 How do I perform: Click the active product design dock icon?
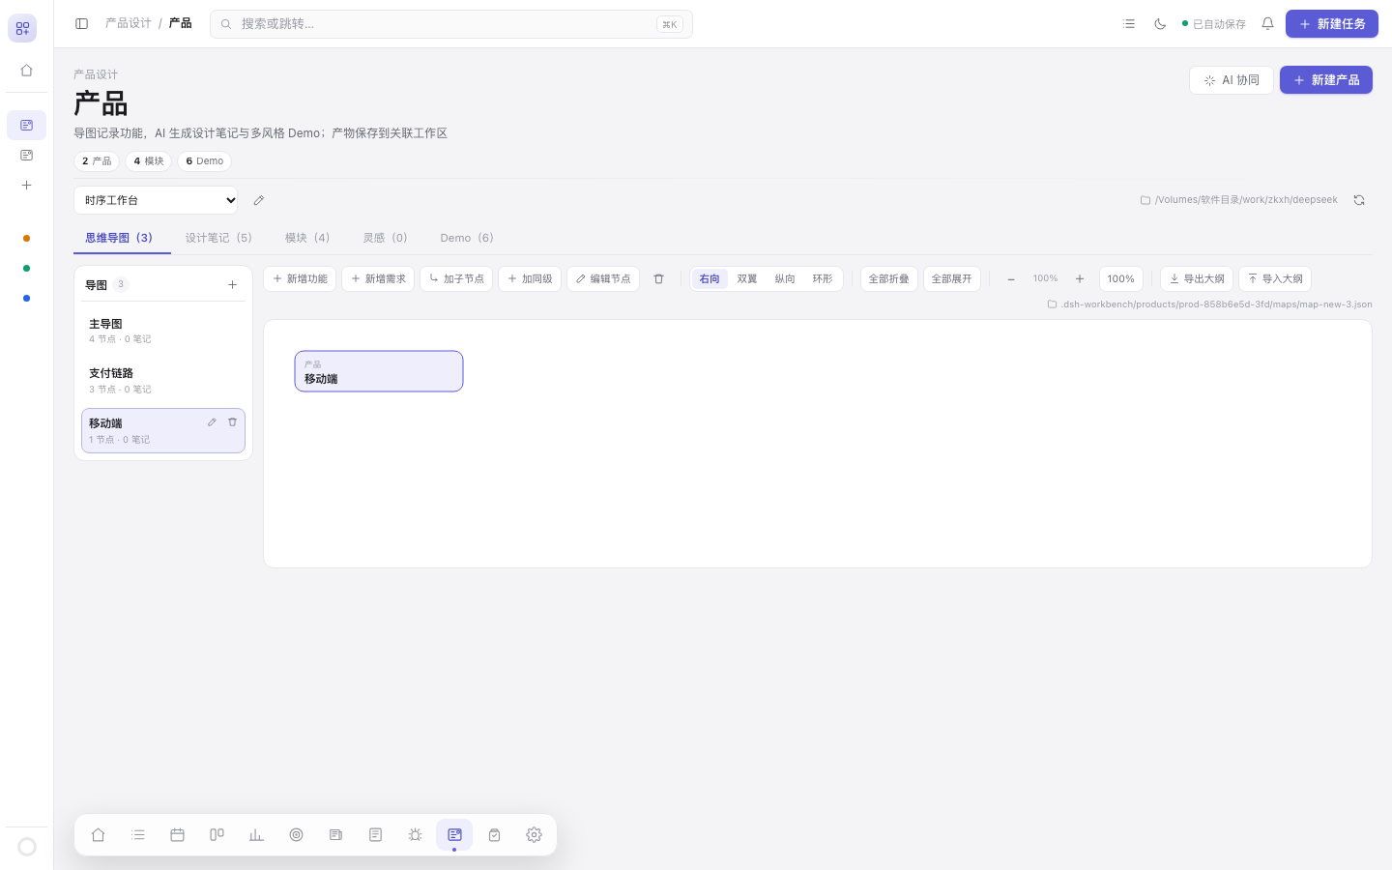coord(454,834)
